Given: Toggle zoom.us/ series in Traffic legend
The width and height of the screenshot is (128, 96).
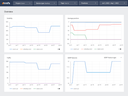Looking at the screenshot, I should (14, 89).
